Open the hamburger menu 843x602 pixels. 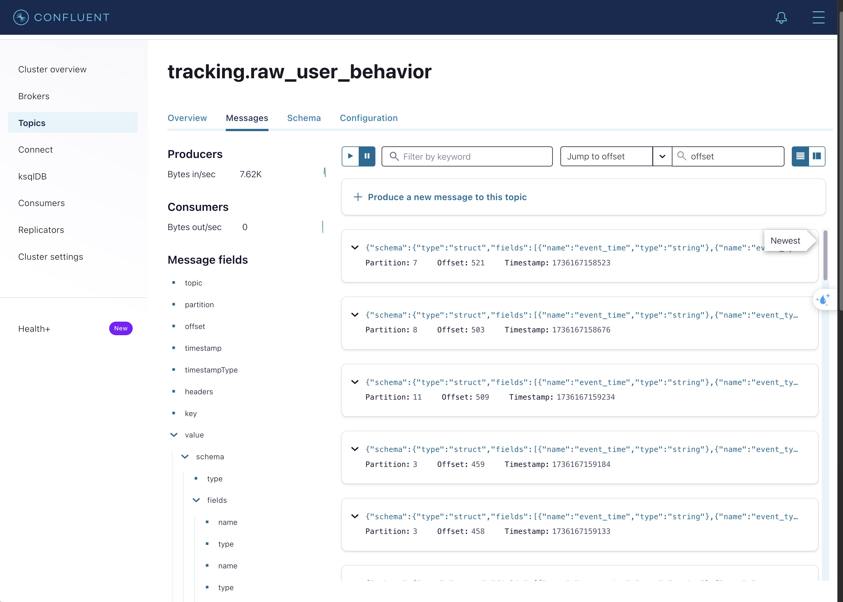(818, 18)
